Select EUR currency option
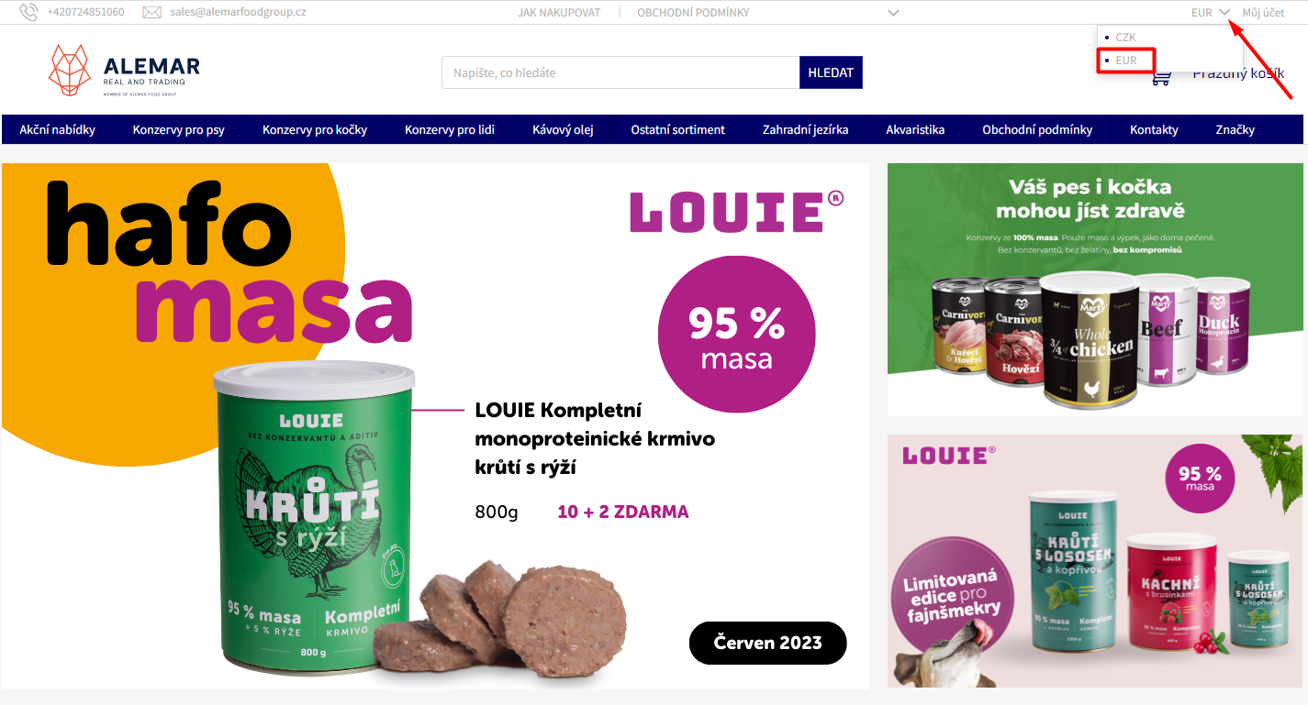The width and height of the screenshot is (1308, 705). (1126, 61)
